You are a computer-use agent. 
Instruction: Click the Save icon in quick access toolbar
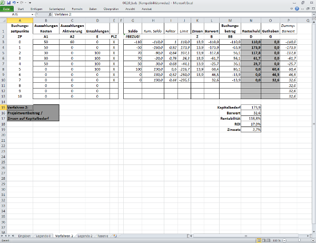(x=8, y=3)
